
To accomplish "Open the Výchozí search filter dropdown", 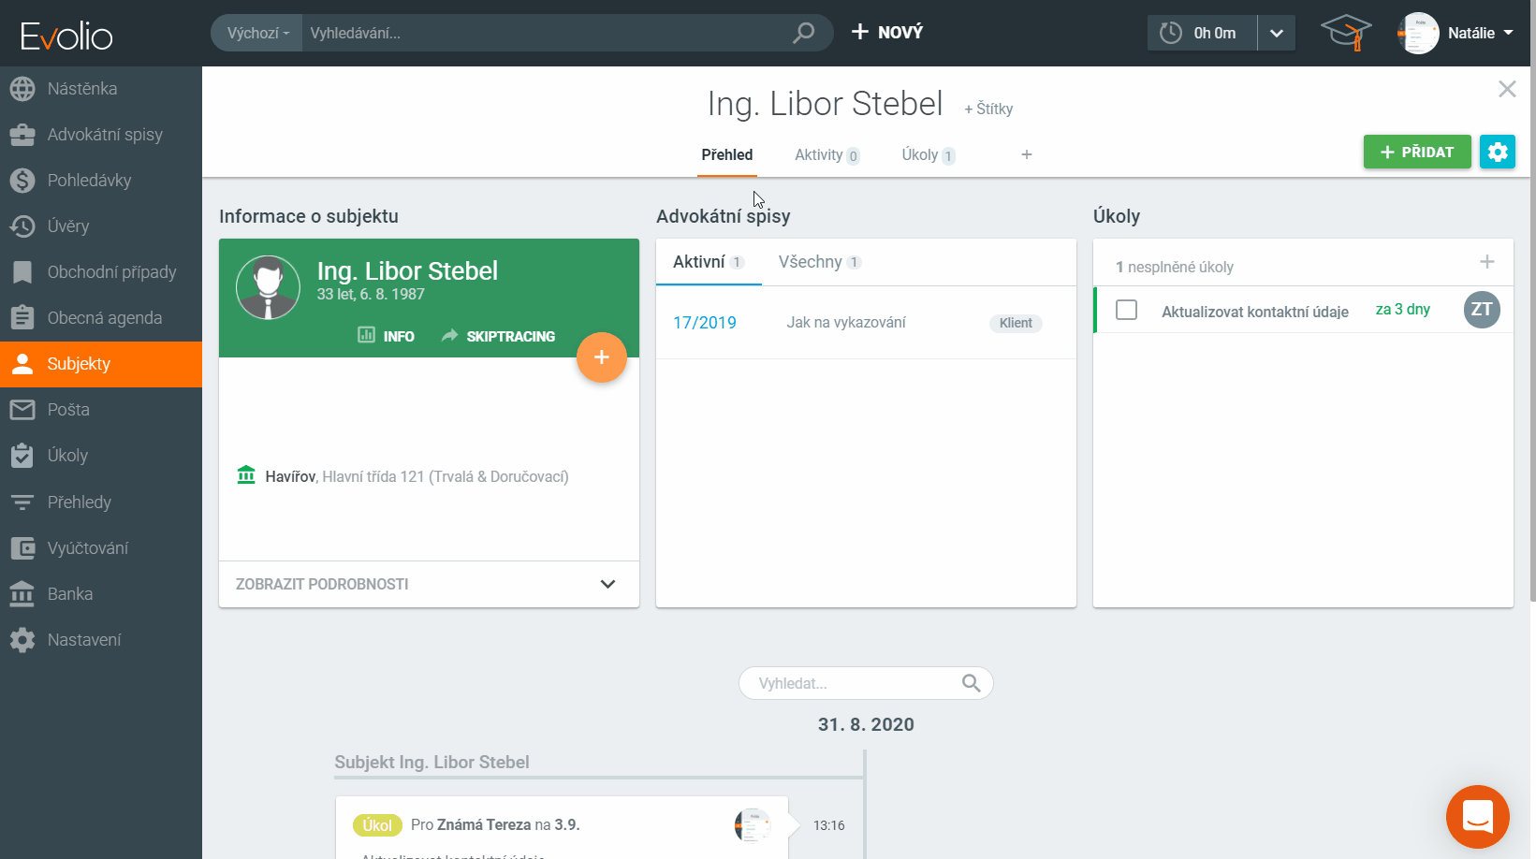I will tap(257, 33).
